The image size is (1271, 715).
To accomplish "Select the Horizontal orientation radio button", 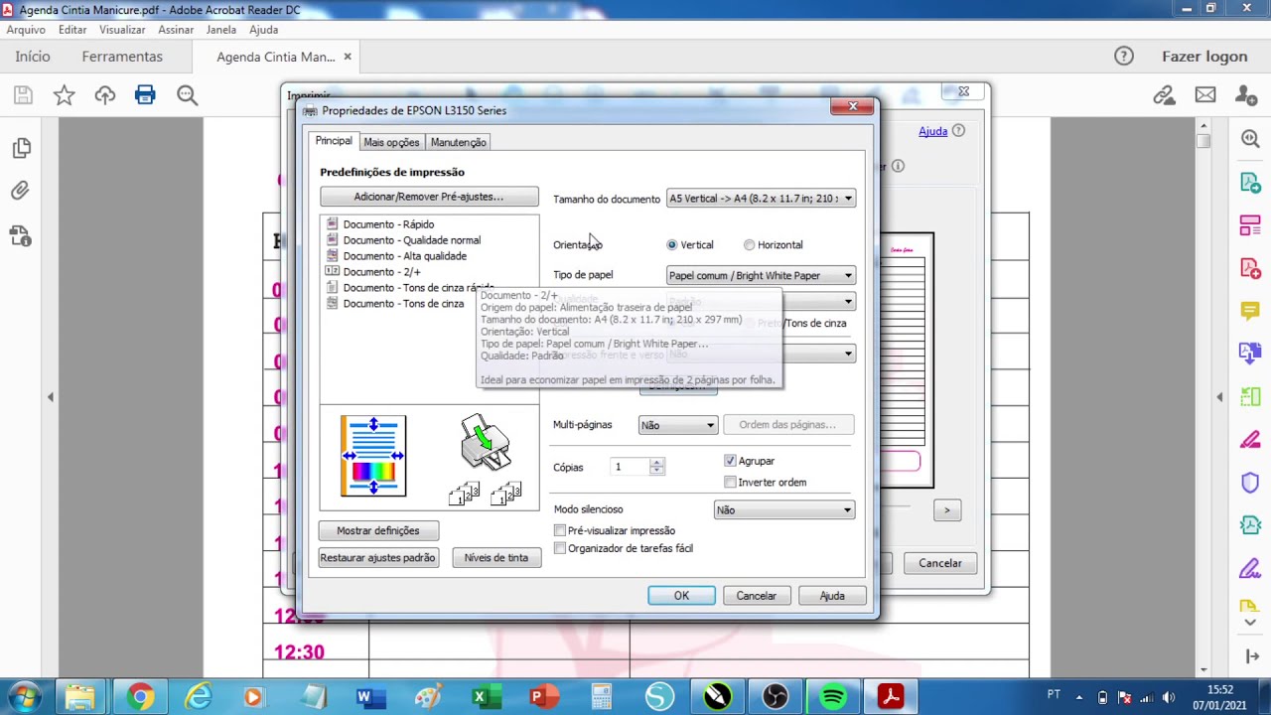I will [750, 245].
